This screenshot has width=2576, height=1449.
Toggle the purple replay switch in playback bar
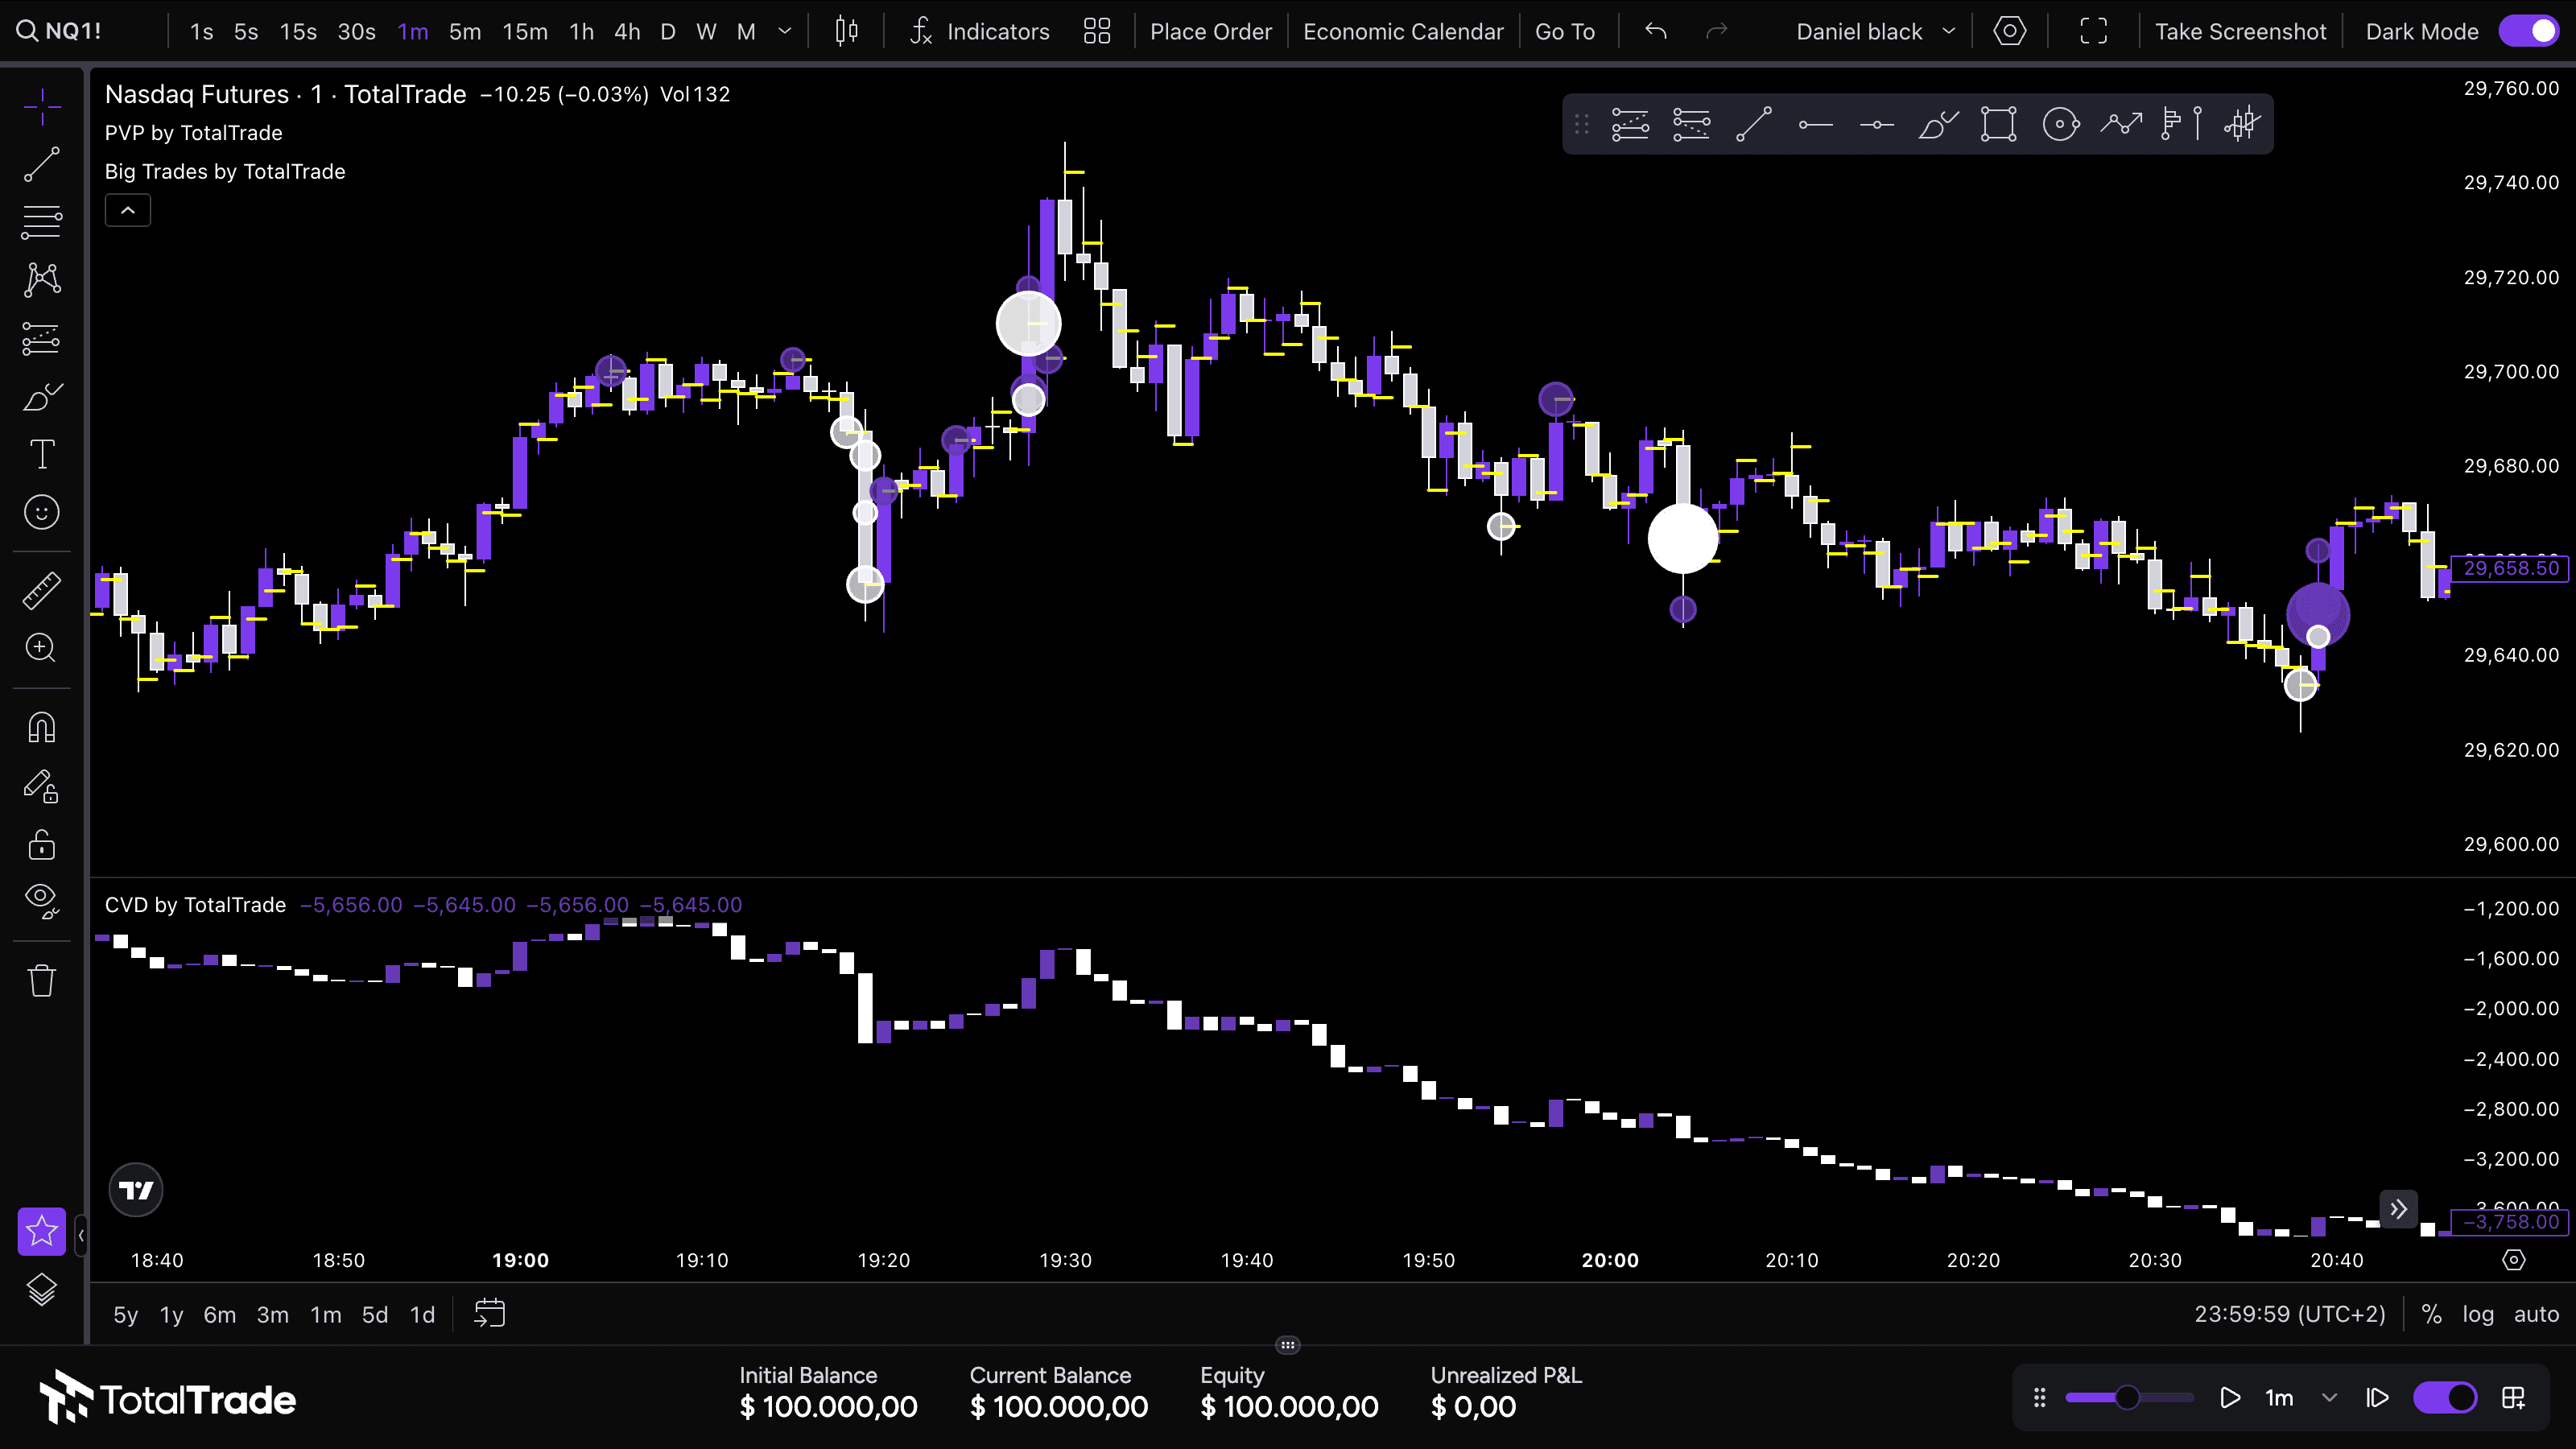[2445, 1397]
